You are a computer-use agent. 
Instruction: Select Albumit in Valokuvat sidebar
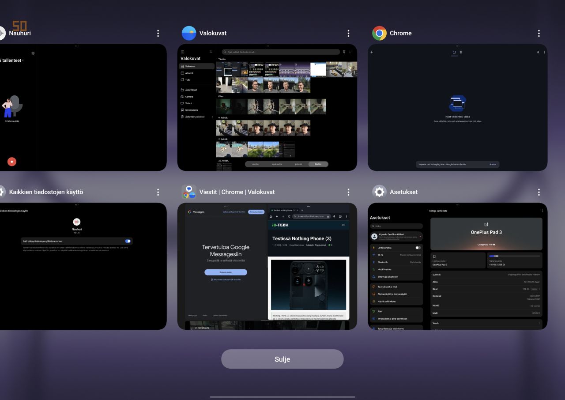(197, 73)
